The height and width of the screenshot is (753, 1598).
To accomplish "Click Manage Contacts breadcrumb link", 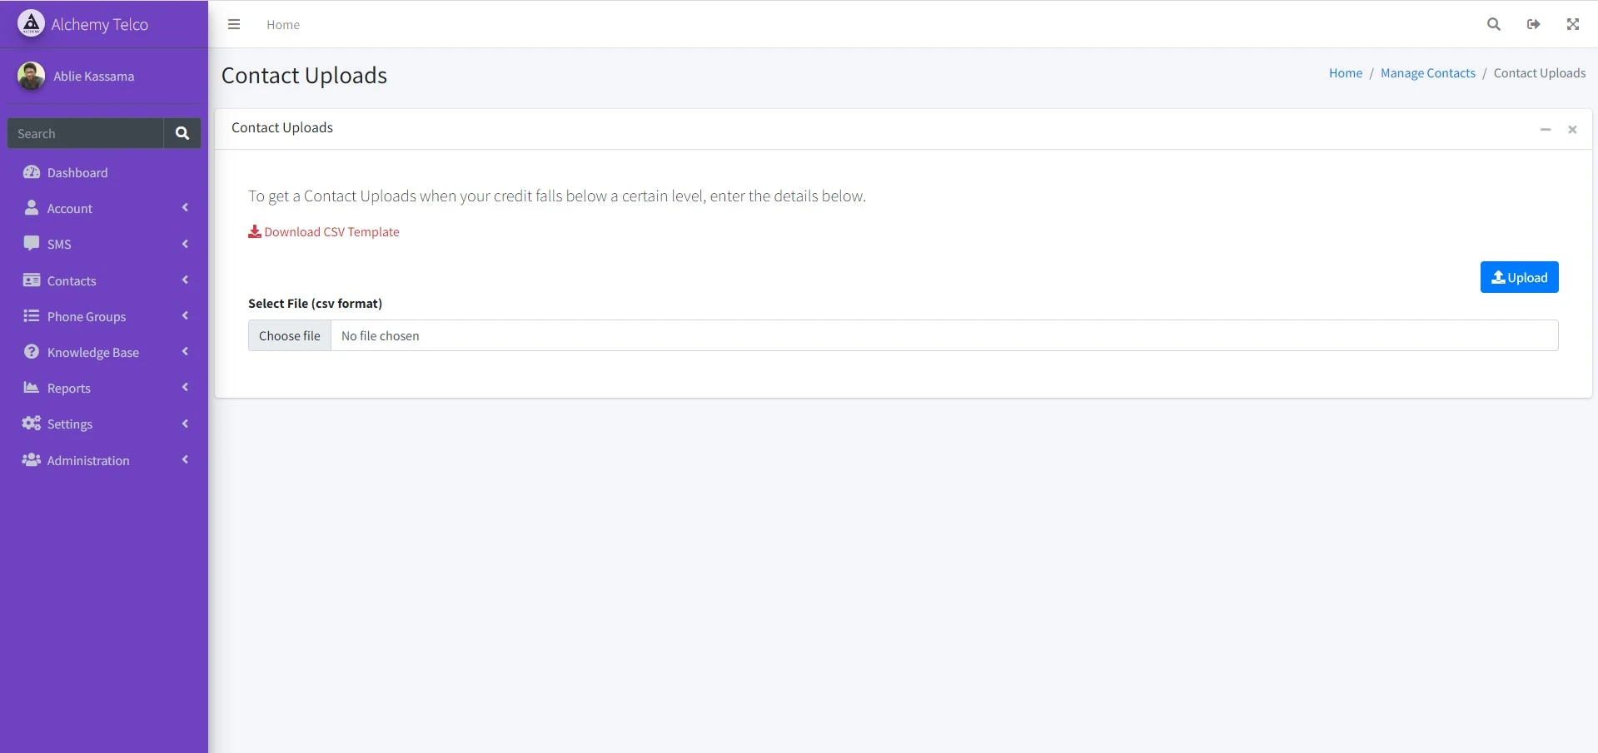I will tap(1427, 73).
